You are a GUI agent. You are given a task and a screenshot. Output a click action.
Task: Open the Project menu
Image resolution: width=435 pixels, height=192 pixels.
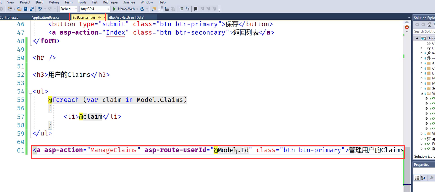pos(25,2)
